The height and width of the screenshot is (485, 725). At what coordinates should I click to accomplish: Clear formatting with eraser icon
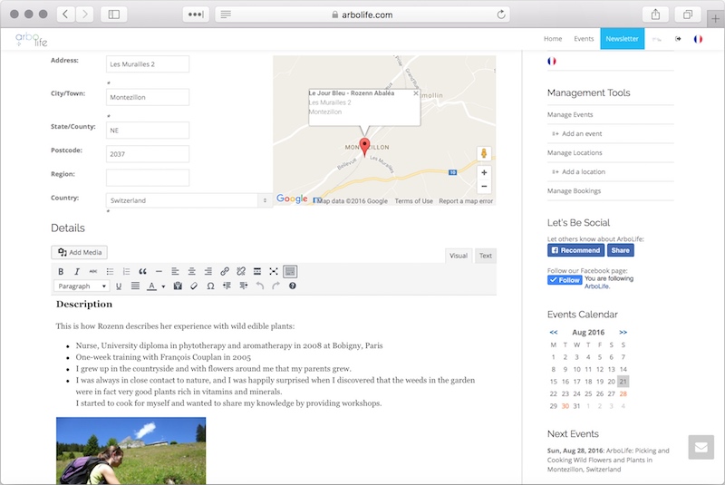point(194,286)
